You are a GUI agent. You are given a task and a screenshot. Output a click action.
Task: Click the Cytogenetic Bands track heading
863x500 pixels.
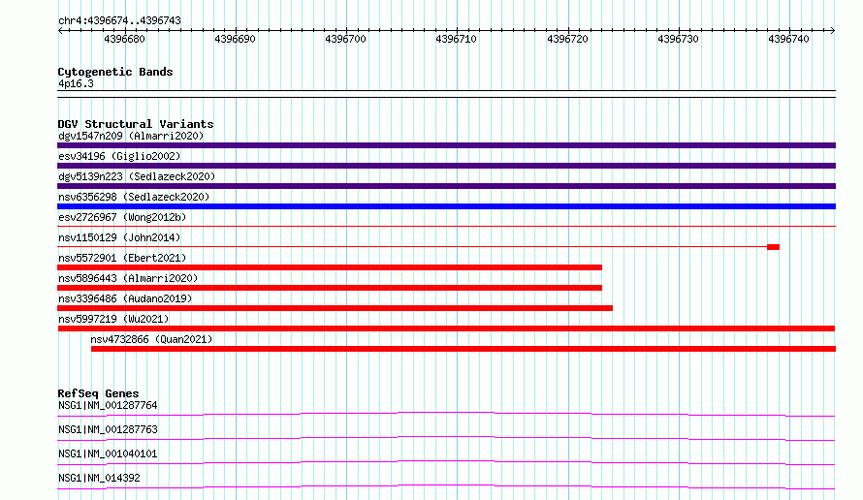click(x=115, y=72)
